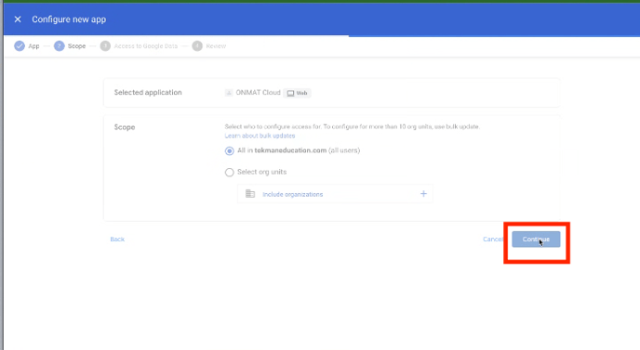Click the step 4 Review circle icon

[x=197, y=46]
